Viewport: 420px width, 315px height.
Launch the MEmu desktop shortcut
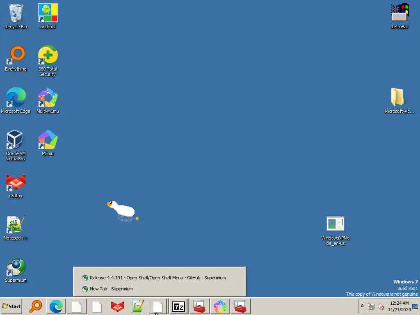click(x=48, y=143)
